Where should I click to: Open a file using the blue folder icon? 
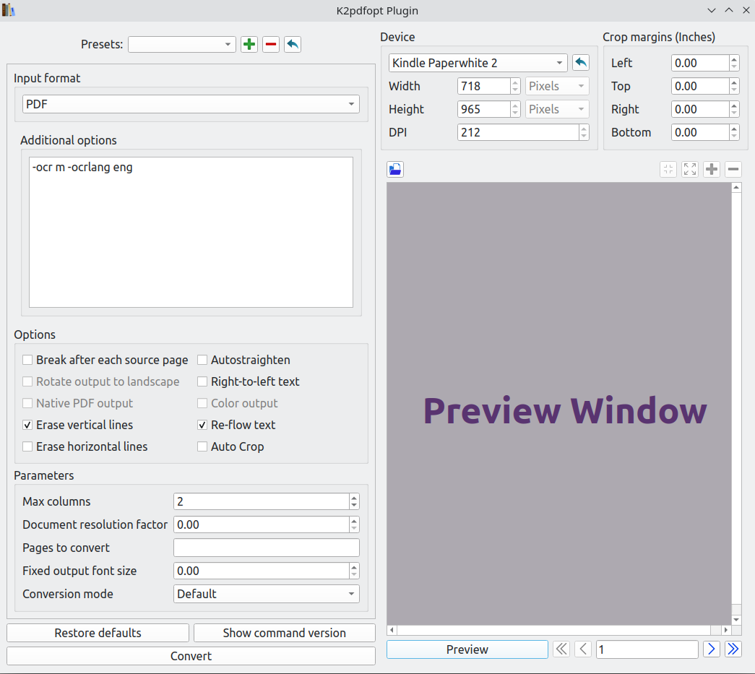(395, 169)
